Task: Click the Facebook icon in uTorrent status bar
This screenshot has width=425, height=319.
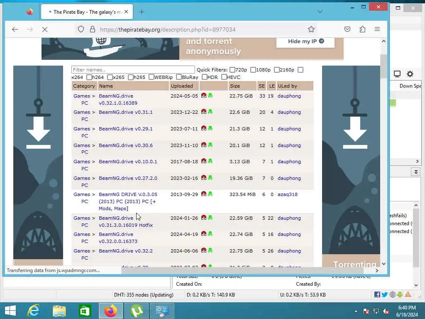Action: click(x=377, y=294)
